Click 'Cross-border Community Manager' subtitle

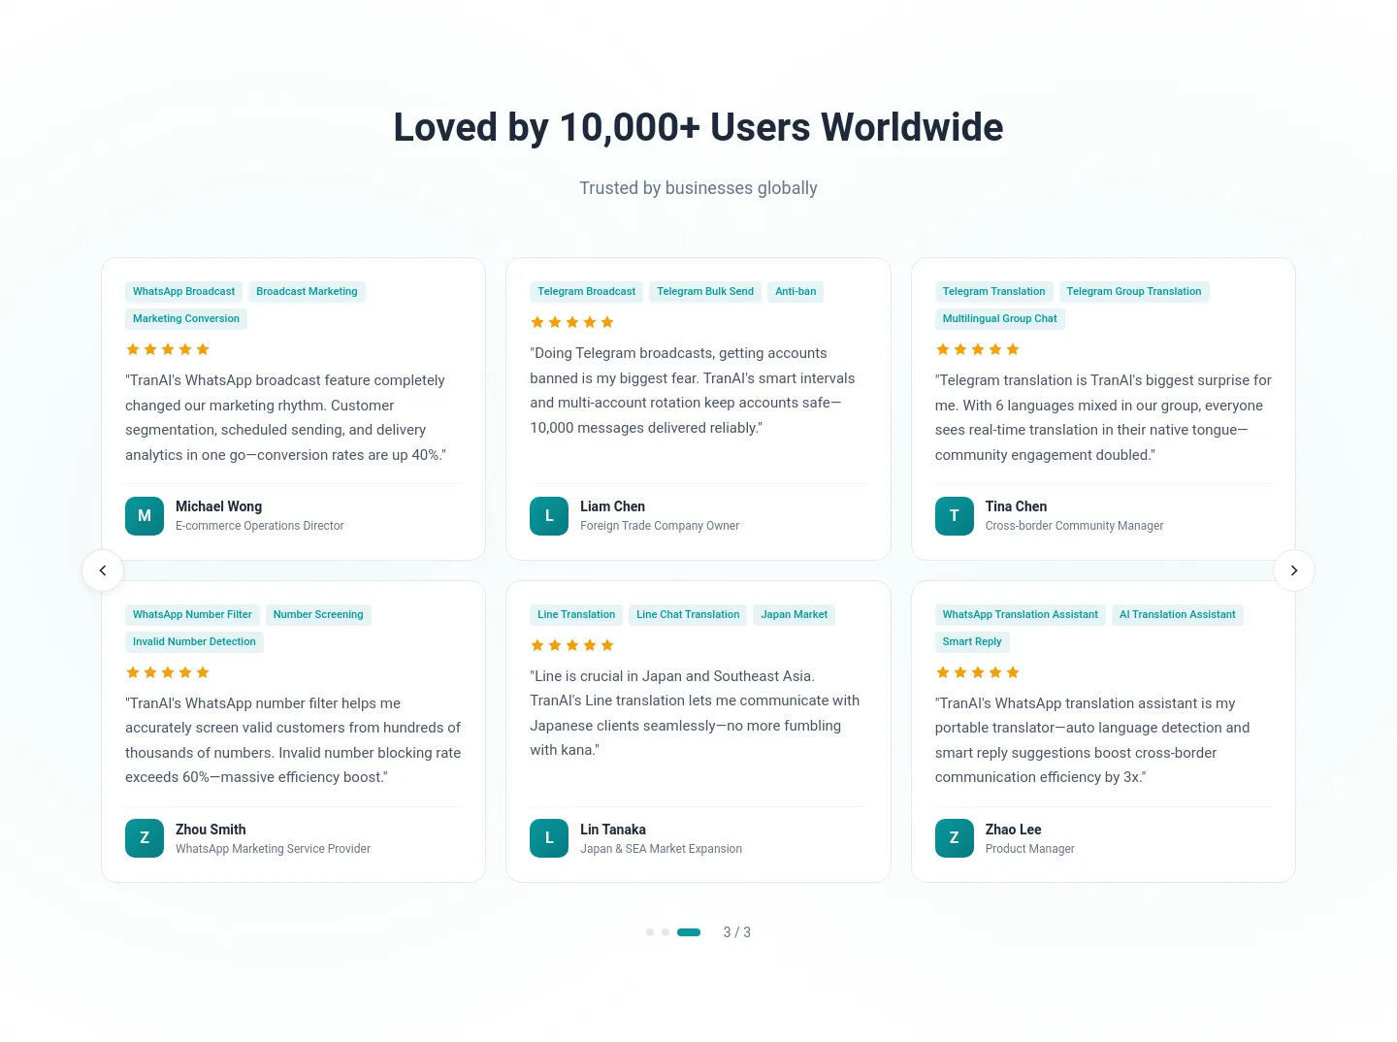click(x=1074, y=526)
